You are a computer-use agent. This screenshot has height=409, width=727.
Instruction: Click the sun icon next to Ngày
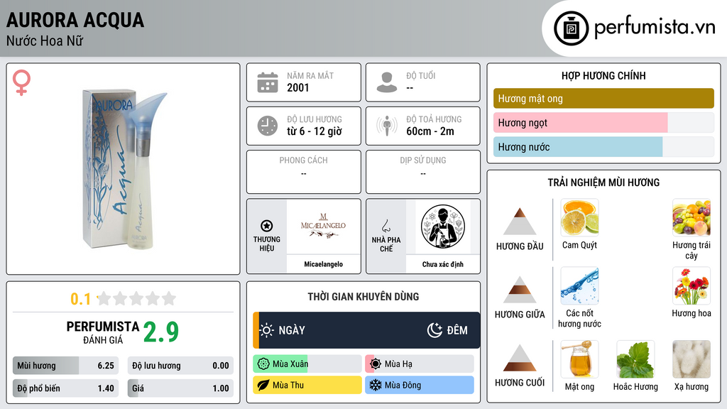(267, 330)
